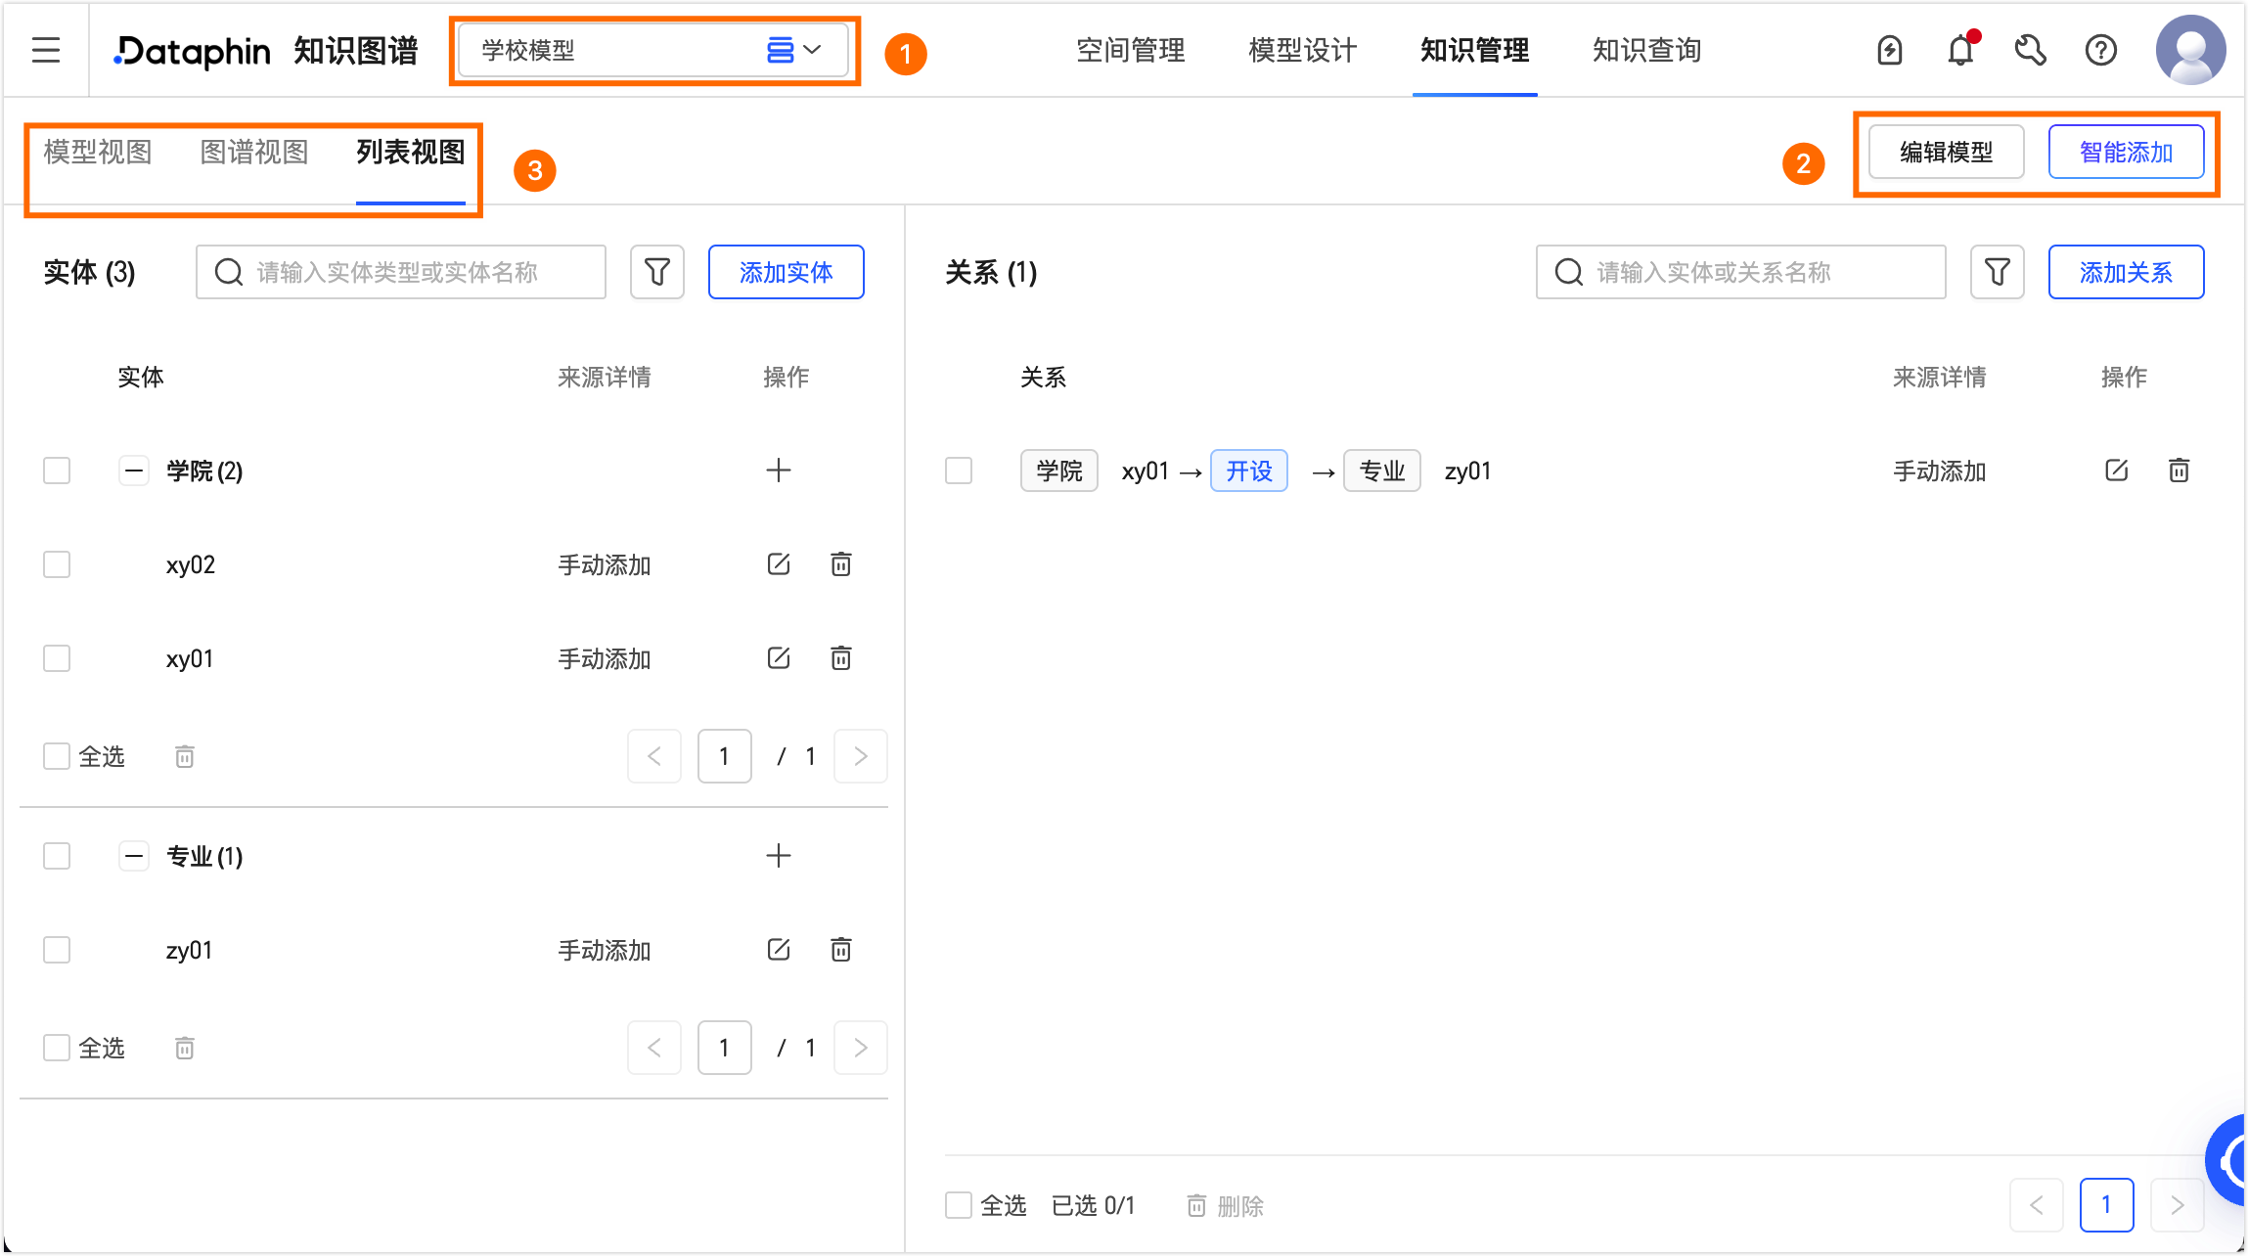Tick the checkbox for xy01 entity
The height and width of the screenshot is (1256, 2248).
[57, 658]
